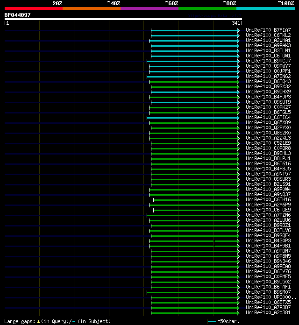The image size is (299, 325).
Task: Select the UniRef100_C6TGE9 label
Action: pyautogui.click(x=268, y=210)
